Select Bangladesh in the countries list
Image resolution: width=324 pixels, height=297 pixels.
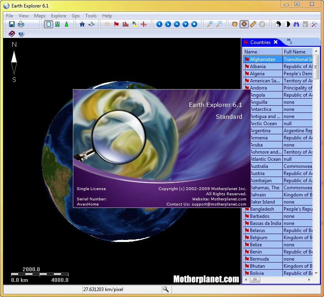262,209
